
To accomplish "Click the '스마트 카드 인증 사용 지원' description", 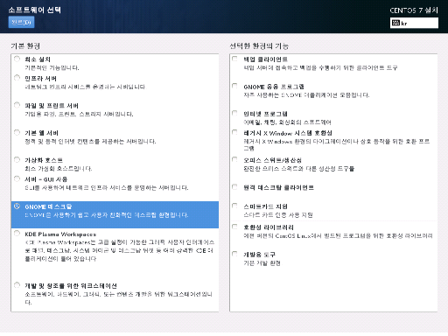I will [278, 215].
